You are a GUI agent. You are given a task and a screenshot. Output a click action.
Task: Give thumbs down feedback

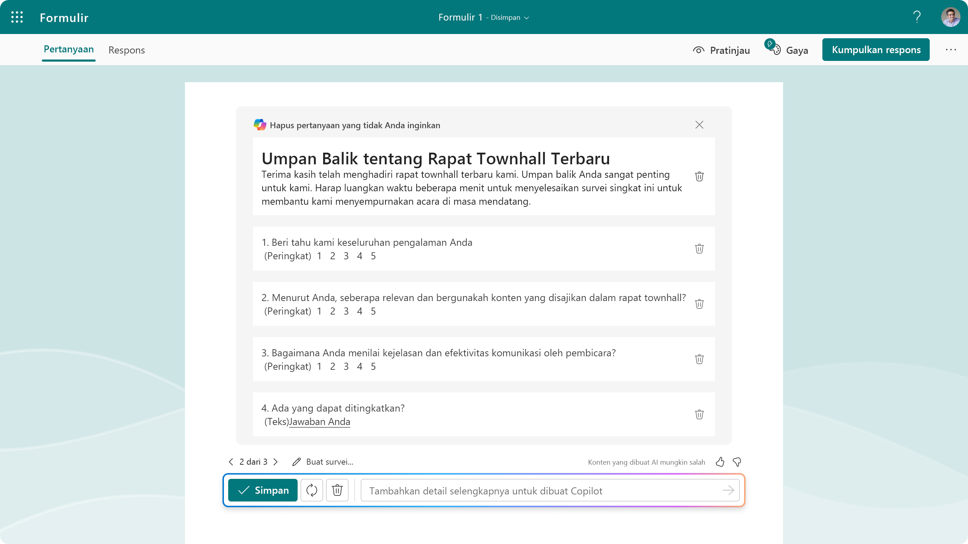737,462
